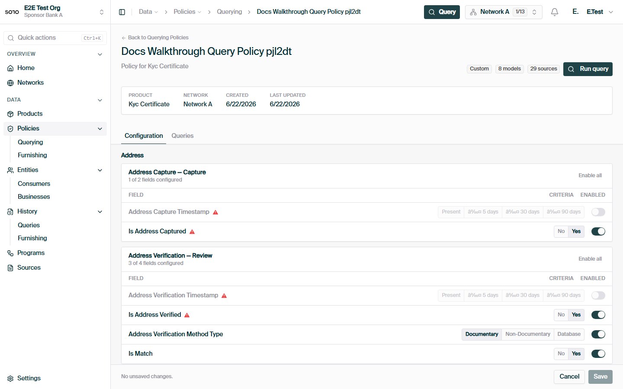The image size is (623, 389).
Task: Click the Products box icon
Action: [10, 114]
